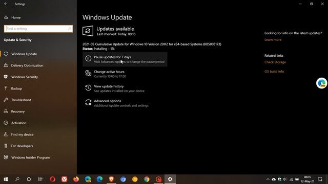Launch the Opera browser from the taskbar
The height and width of the screenshot is (184, 328).
52,179
